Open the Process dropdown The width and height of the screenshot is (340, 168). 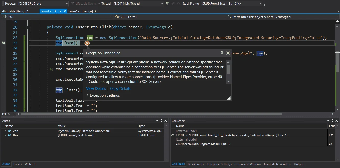pos(67,4)
